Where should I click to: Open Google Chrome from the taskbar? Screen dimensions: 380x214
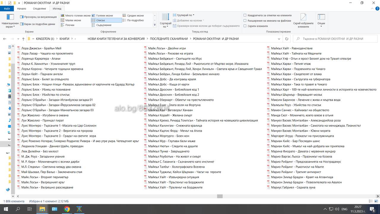tap(67, 209)
